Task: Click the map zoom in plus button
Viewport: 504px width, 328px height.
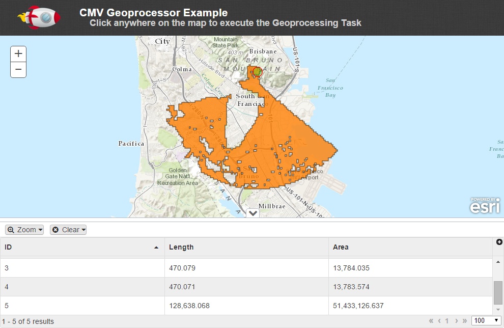Action: coord(18,53)
